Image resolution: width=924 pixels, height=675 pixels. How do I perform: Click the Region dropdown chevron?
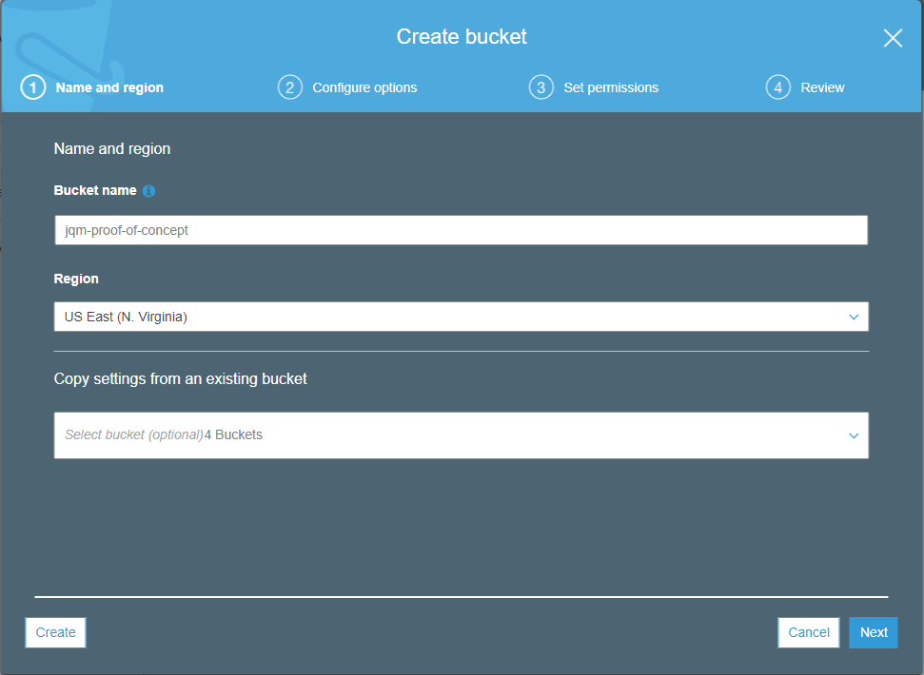[x=855, y=316]
